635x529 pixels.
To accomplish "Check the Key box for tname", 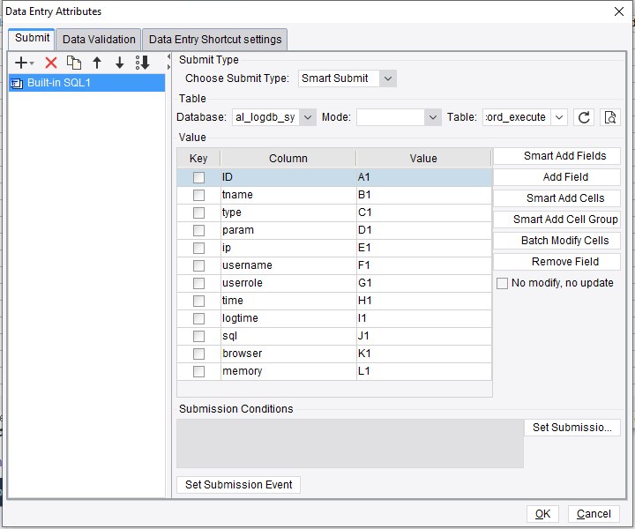I will tap(198, 195).
